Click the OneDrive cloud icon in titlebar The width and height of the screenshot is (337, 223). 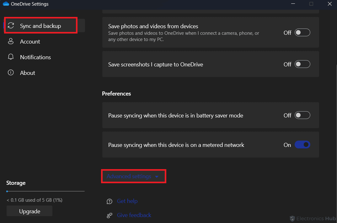[x=6, y=4]
